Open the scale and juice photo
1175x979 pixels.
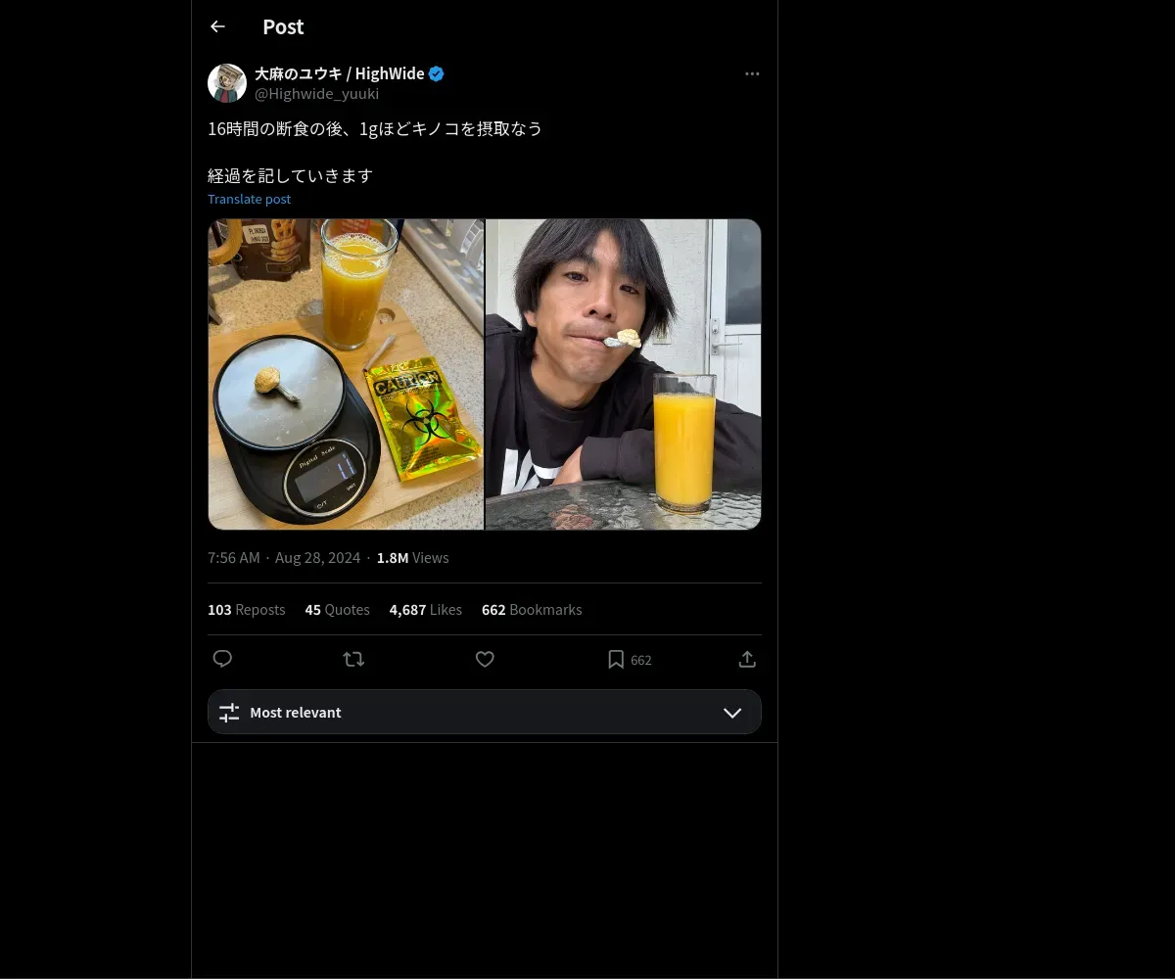pyautogui.click(x=346, y=374)
